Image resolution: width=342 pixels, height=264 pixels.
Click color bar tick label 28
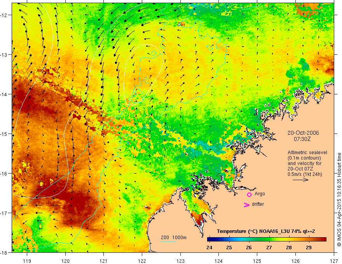(x=289, y=248)
